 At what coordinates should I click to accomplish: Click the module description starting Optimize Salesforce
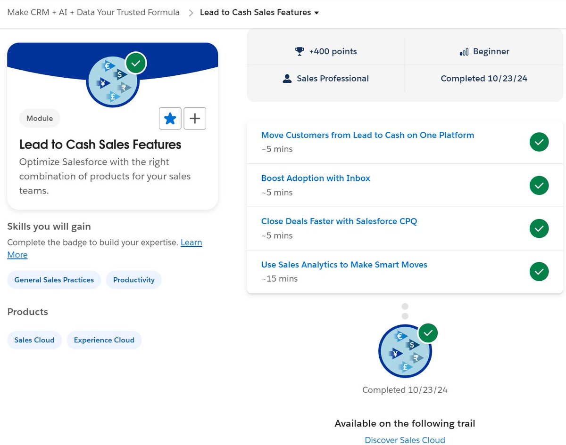(105, 177)
